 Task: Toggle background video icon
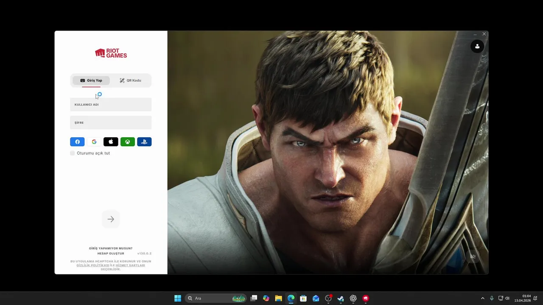point(473,256)
